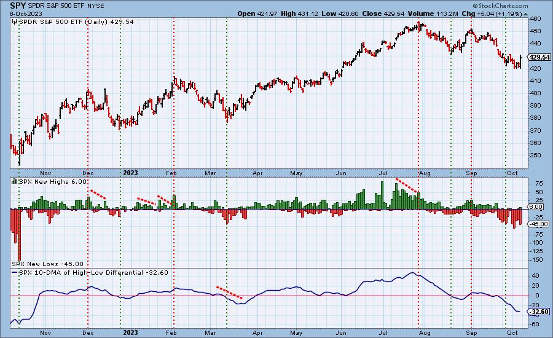Click the Sep label under price panel

coord(471,173)
